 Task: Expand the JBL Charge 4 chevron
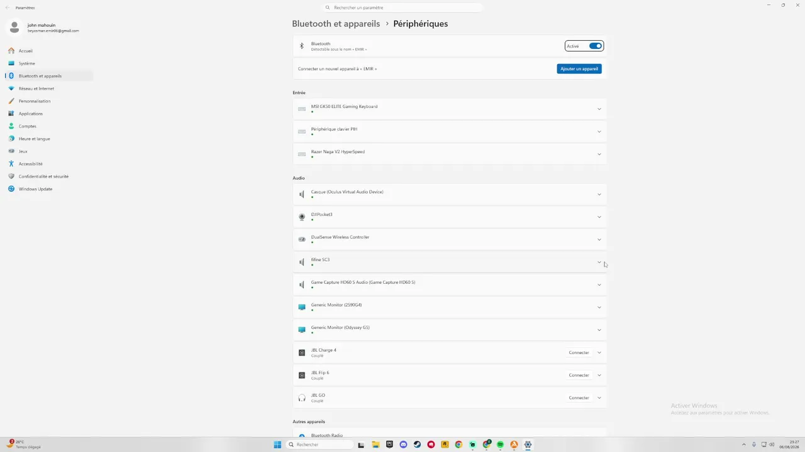point(599,353)
